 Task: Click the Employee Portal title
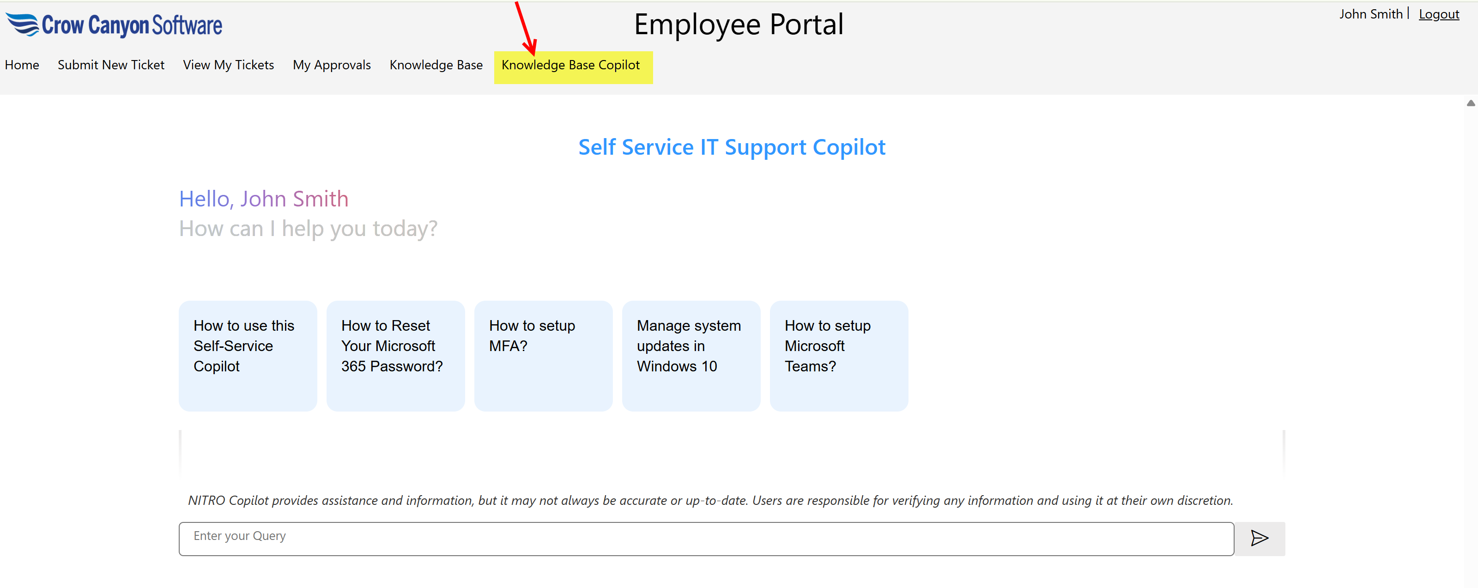point(739,24)
